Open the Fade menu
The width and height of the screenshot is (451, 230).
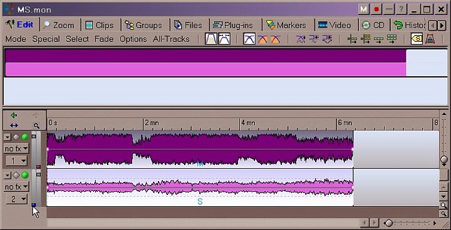104,39
